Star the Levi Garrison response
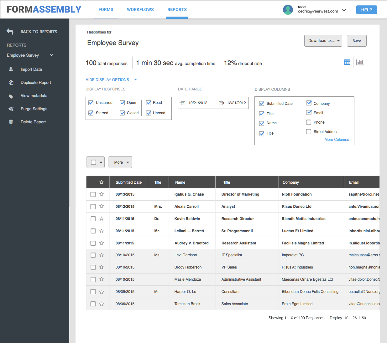This screenshot has height=343, width=387. click(102, 255)
